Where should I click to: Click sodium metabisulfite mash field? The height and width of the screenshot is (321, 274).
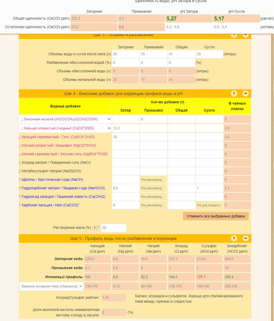coord(125,171)
